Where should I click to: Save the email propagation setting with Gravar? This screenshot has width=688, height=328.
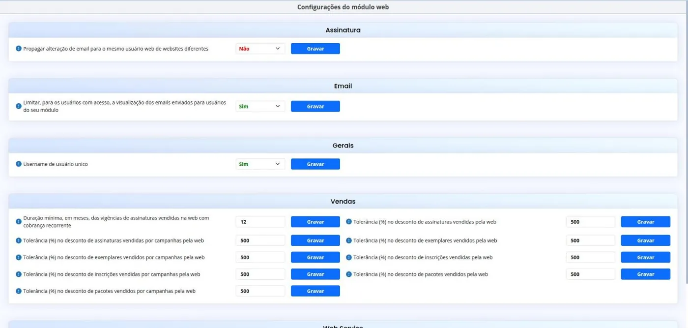315,49
